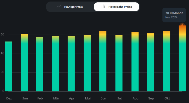Viewport: 189px width, 103px height.
Task: Click the 'Dez' axis label
Action: [x=9, y=98]
